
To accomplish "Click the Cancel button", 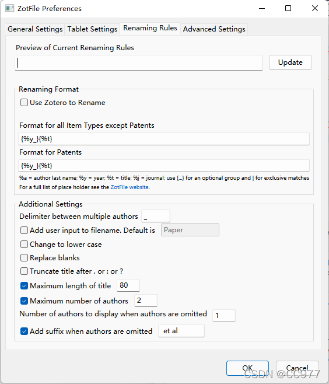I will pyautogui.click(x=297, y=368).
